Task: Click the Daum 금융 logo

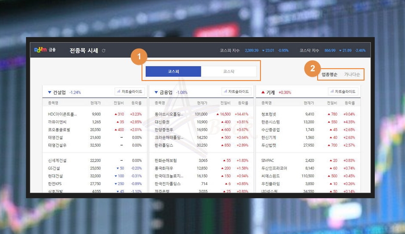Action: (45, 49)
